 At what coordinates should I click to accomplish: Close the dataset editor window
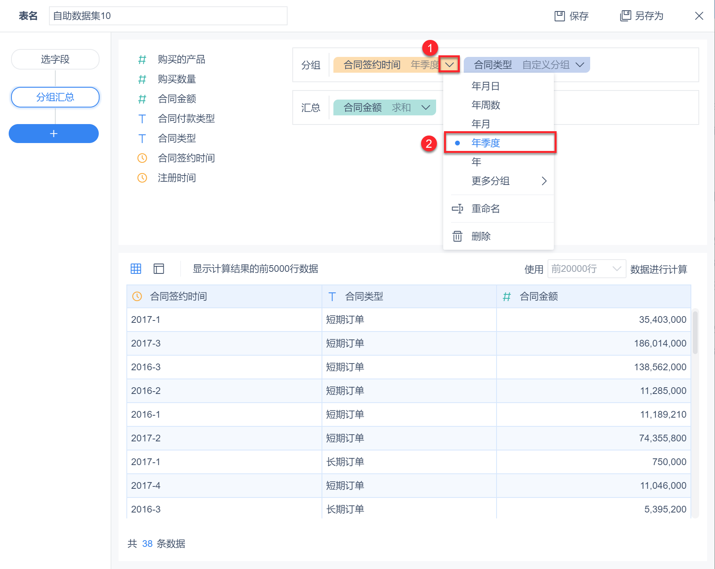click(699, 16)
